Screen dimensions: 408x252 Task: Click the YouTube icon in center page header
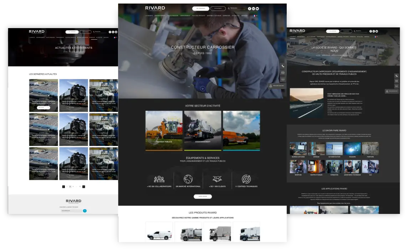[x=257, y=9]
